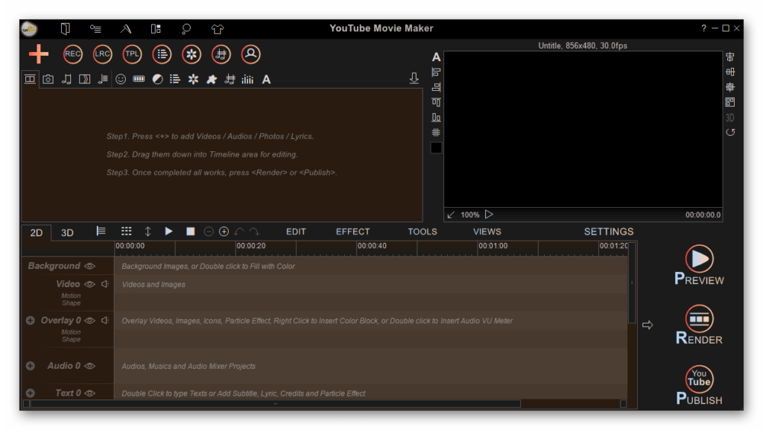The image size is (763, 430).
Task: Open the round music sheet button
Action: (x=221, y=54)
